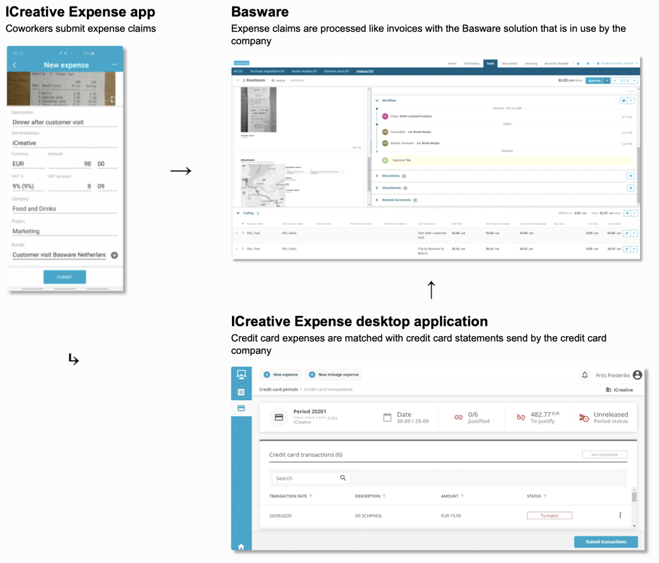659x563 pixels.
Task: Select the Tasks tab in Basware
Action: point(490,63)
